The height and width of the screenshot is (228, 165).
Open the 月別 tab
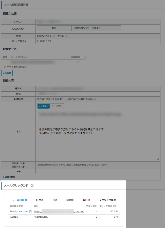tap(55, 200)
